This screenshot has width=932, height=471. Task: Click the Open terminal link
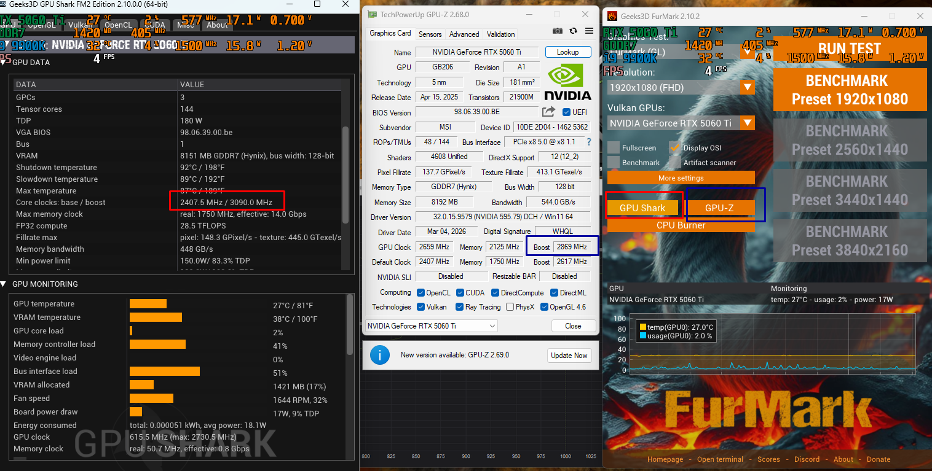click(720, 459)
